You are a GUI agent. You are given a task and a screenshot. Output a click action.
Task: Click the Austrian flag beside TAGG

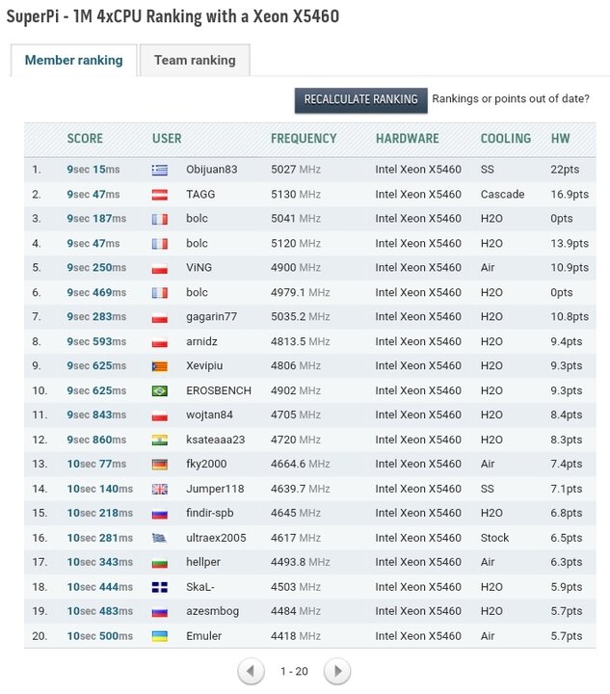160,195
